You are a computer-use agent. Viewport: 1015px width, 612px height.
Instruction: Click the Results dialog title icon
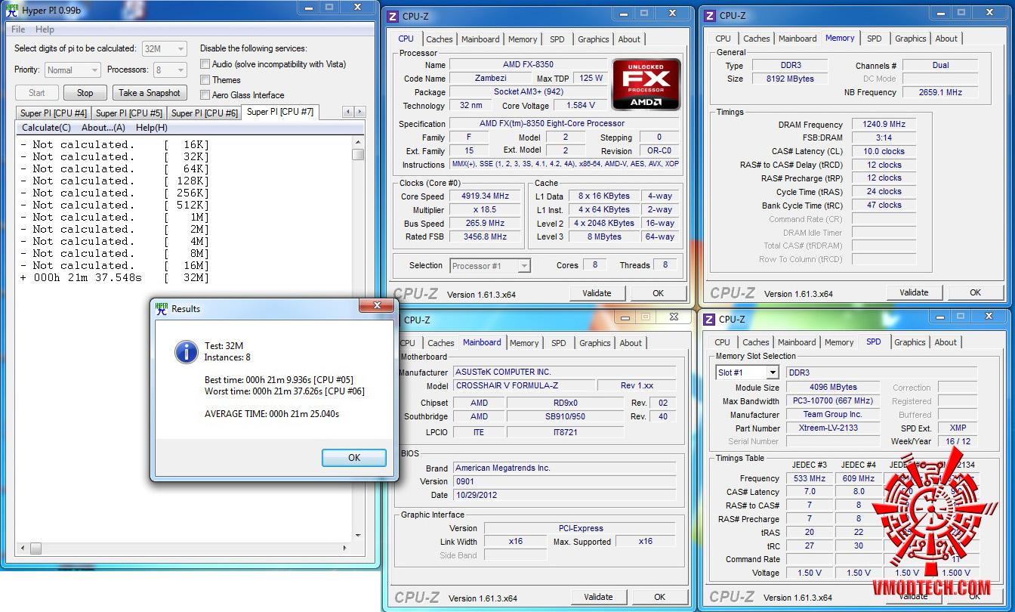click(162, 308)
